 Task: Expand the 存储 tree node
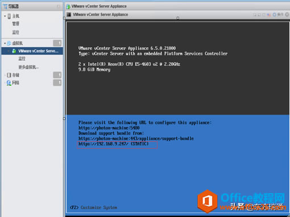coord(5,75)
